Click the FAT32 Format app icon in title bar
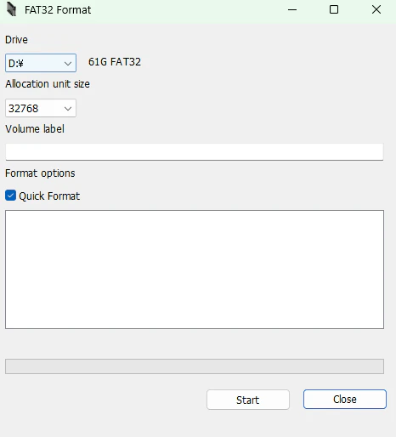396x437 pixels. click(x=11, y=9)
